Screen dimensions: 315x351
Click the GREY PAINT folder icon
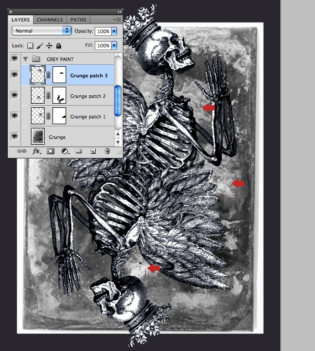36,59
